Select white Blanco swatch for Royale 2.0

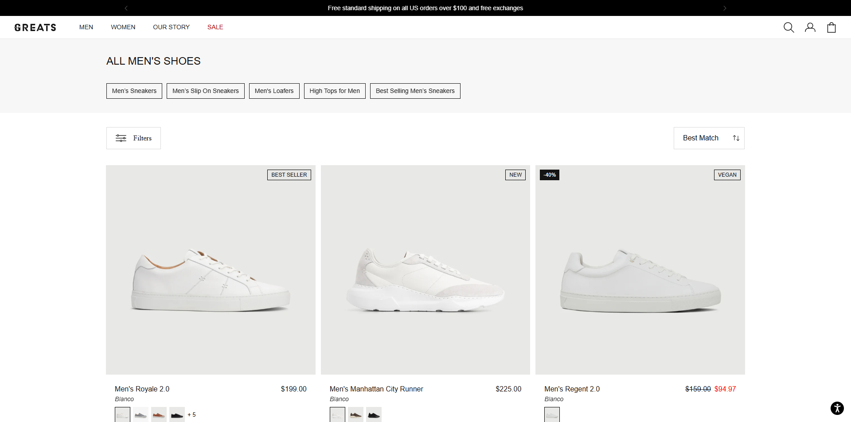point(122,414)
